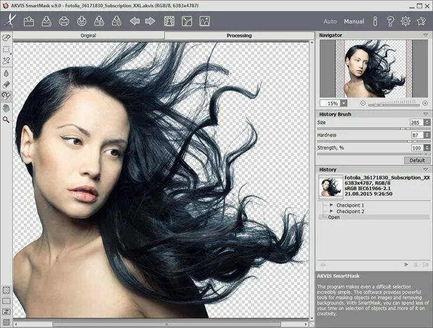The image size is (433, 328).
Task: Adjust the Size slider
Action: pos(373,128)
